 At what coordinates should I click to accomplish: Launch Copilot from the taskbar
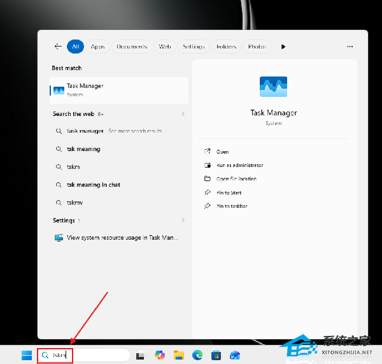tap(160, 355)
